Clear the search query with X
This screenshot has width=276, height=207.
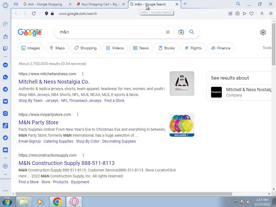click(x=168, y=32)
